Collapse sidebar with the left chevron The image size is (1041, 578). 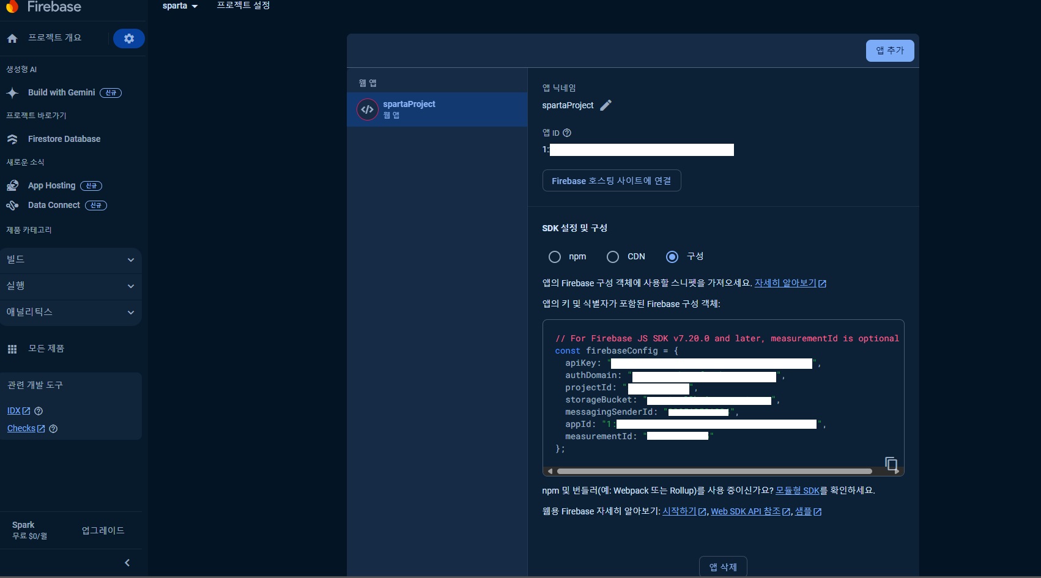click(x=127, y=563)
